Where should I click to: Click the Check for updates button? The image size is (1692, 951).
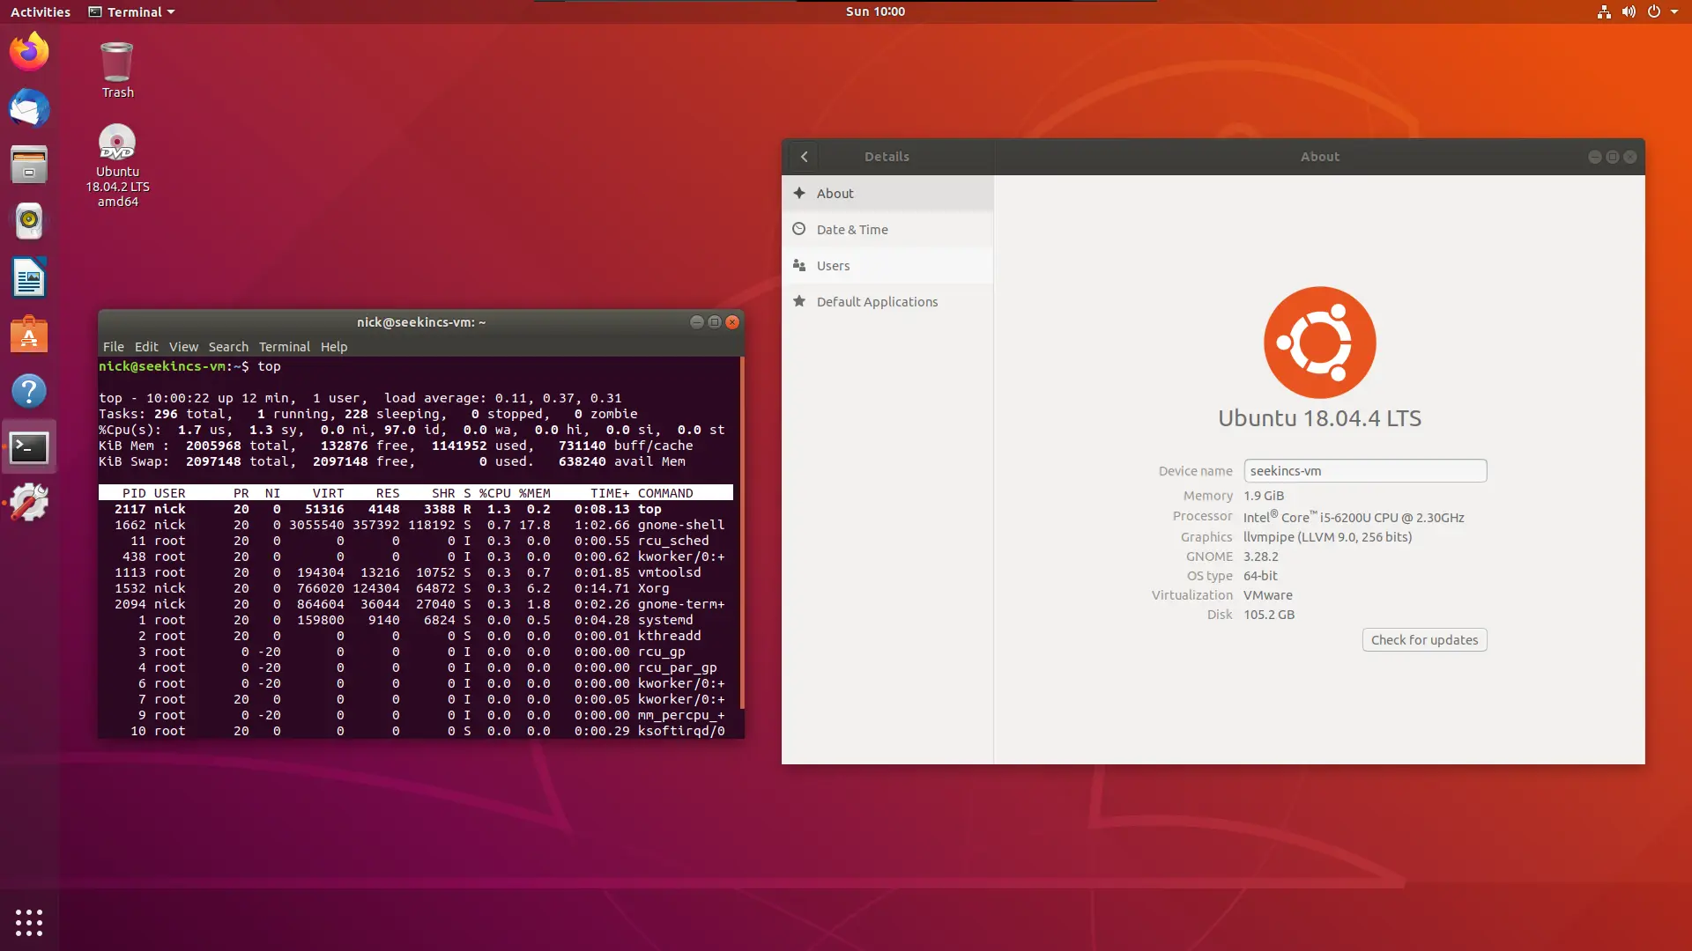[1424, 640]
